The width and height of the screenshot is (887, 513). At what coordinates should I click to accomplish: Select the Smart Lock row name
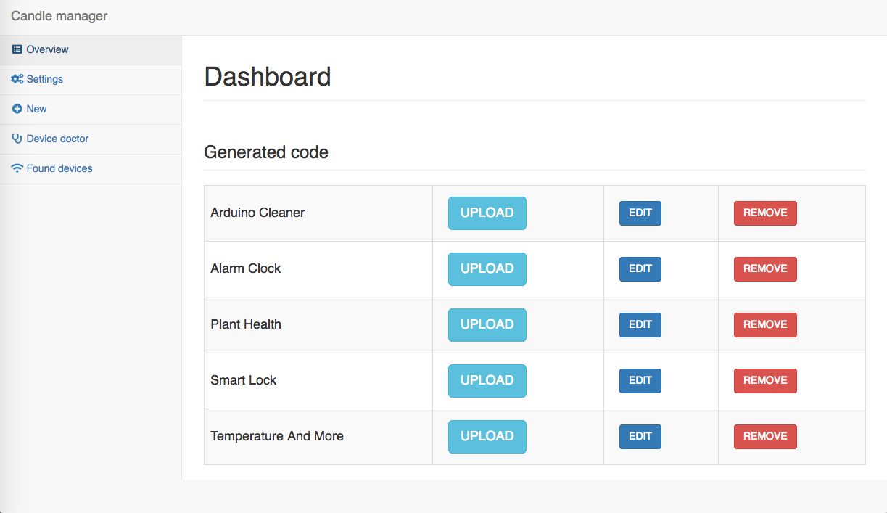coord(244,380)
